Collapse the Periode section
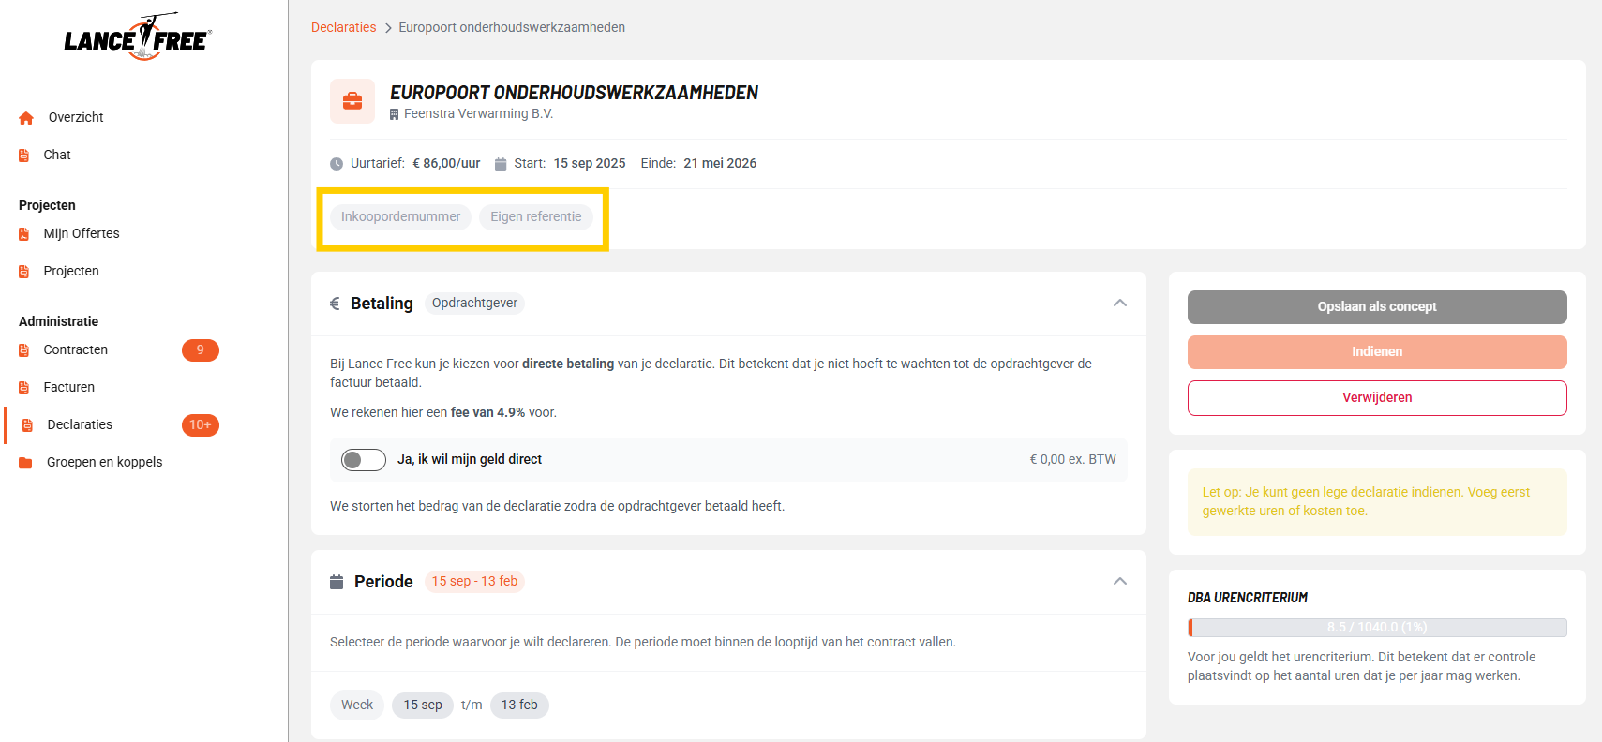This screenshot has width=1602, height=742. pos(1120,581)
